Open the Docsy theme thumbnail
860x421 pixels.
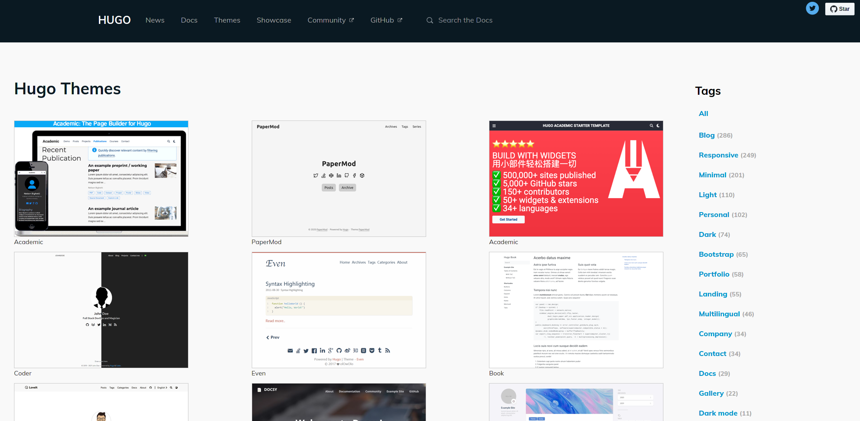click(339, 402)
